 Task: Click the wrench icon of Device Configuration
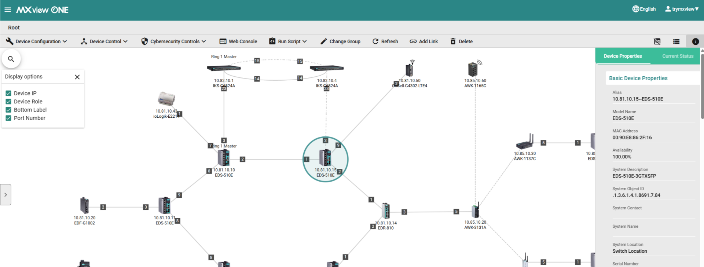10,41
